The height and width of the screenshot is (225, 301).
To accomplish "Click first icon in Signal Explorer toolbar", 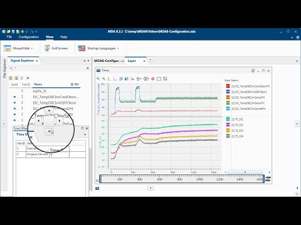I will 11,78.
